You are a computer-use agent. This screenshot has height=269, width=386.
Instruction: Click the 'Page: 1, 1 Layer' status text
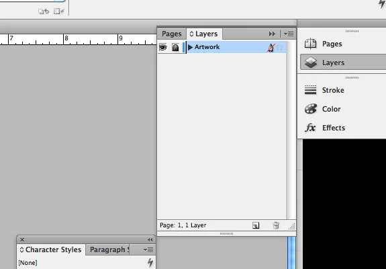(x=183, y=225)
